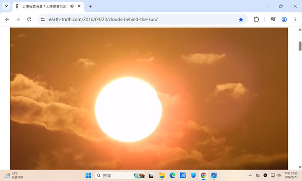The height and width of the screenshot is (181, 302).
Task: Open the Extensions puzzle icon
Action: pos(256,19)
